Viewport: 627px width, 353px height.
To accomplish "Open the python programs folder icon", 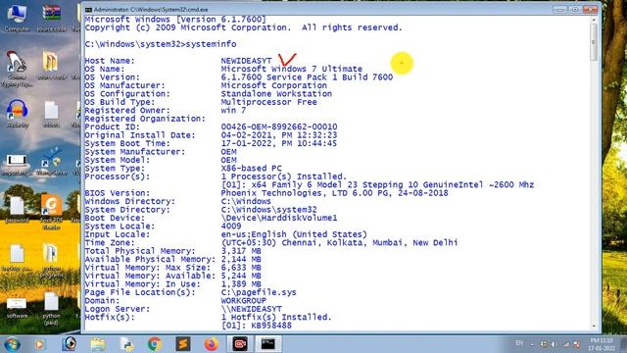I will (x=51, y=260).
